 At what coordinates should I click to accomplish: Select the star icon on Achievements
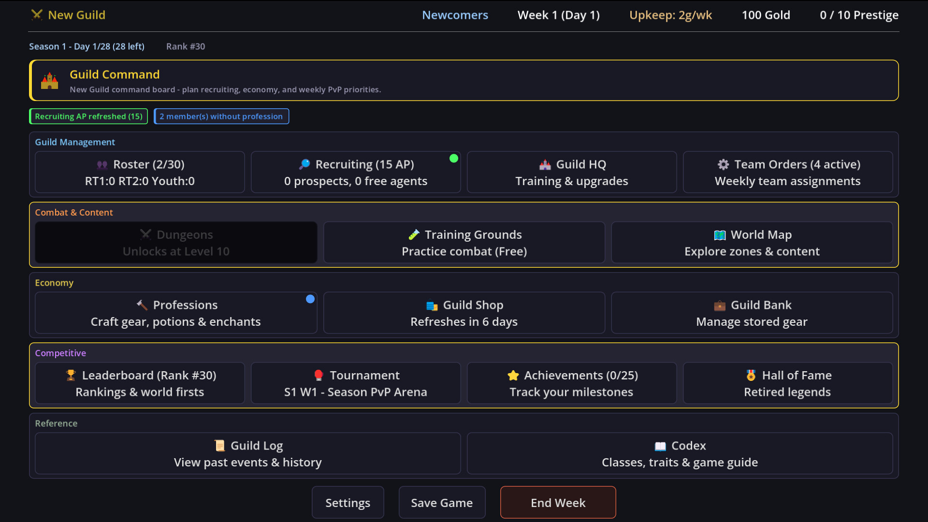click(x=512, y=375)
